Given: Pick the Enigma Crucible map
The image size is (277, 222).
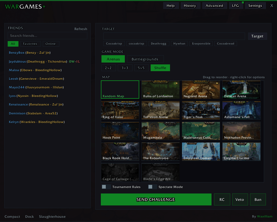Looking at the screenshot, I should [x=241, y=151].
